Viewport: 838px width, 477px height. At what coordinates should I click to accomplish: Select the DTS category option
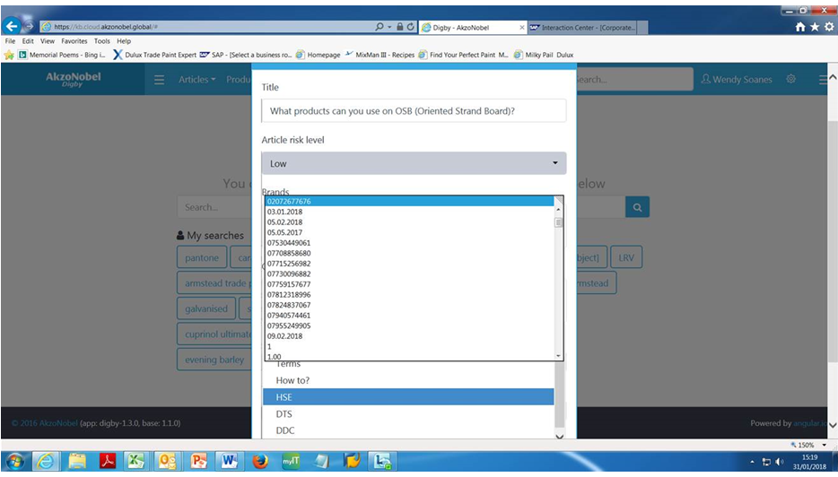click(408, 414)
